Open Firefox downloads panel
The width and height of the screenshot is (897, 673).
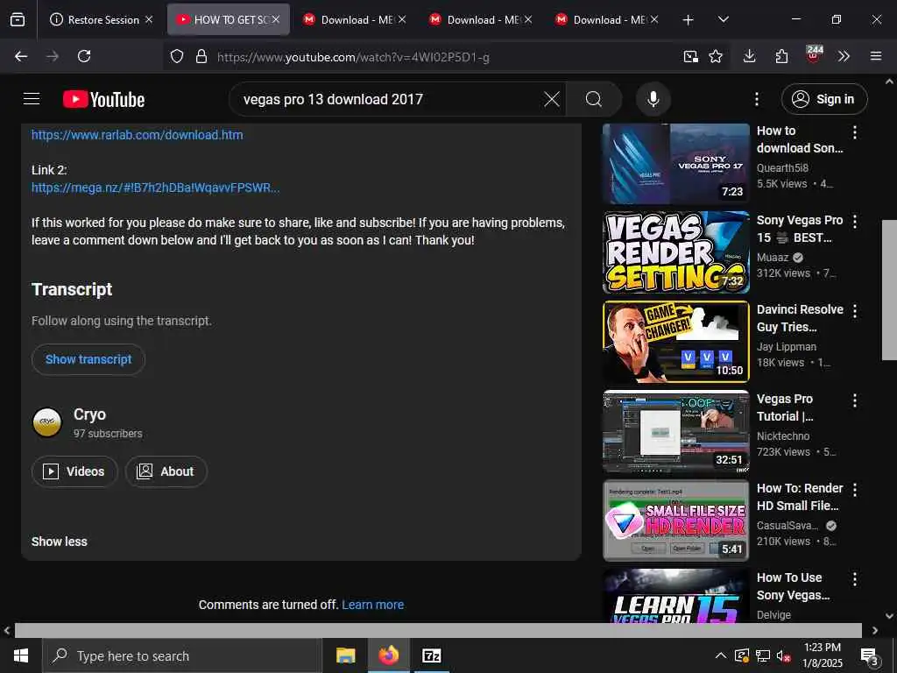pos(750,56)
